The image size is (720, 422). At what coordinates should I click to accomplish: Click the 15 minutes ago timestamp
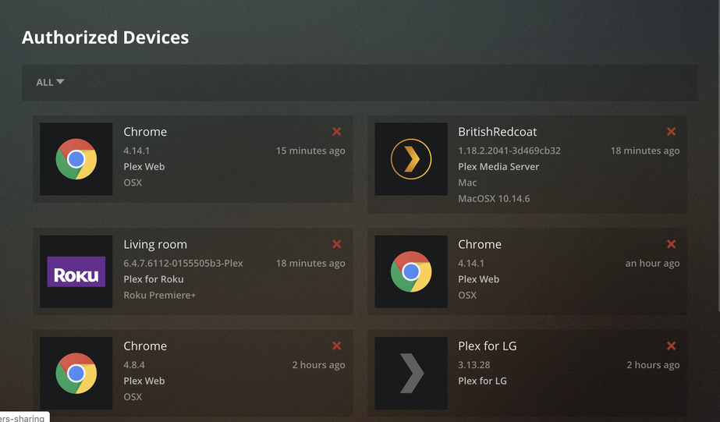point(310,151)
